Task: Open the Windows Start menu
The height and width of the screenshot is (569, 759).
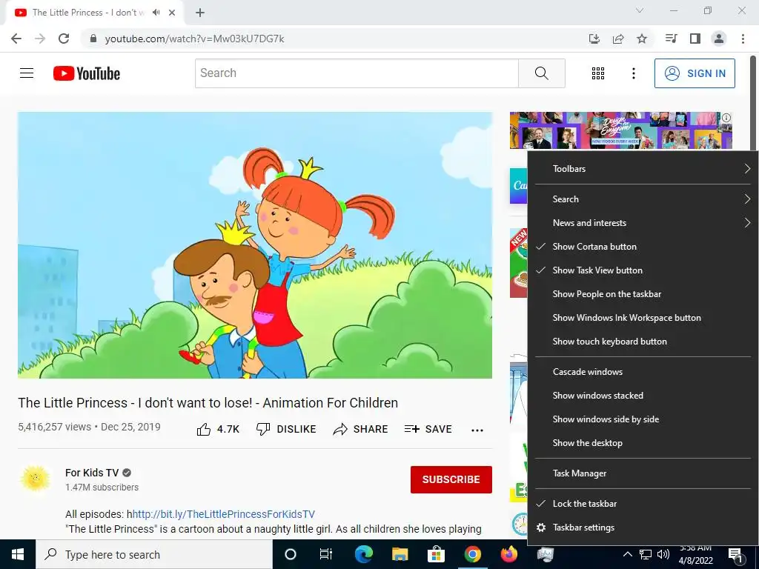Action: tap(18, 554)
